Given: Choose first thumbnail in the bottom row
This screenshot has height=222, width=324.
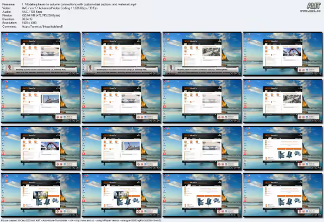Looking at the screenshot, I should pos(41,195).
